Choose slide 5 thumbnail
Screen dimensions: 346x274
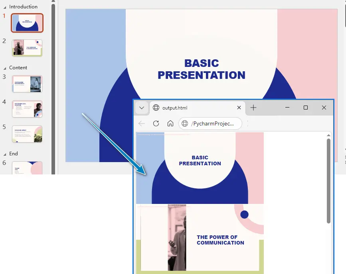pos(27,134)
